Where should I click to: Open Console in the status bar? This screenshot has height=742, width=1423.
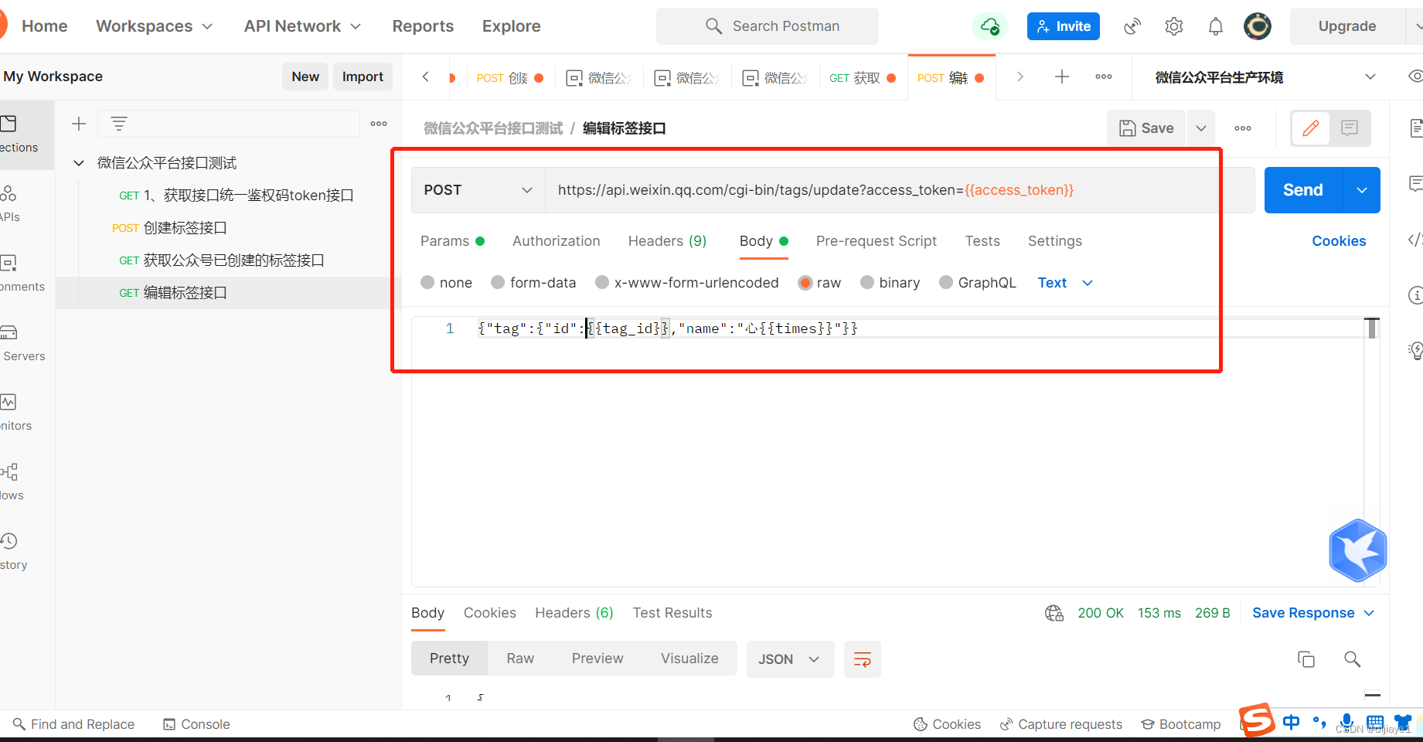tap(196, 724)
